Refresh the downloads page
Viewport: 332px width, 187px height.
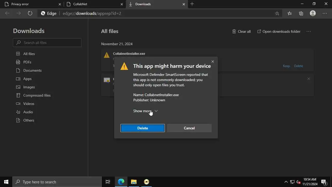pos(30,13)
